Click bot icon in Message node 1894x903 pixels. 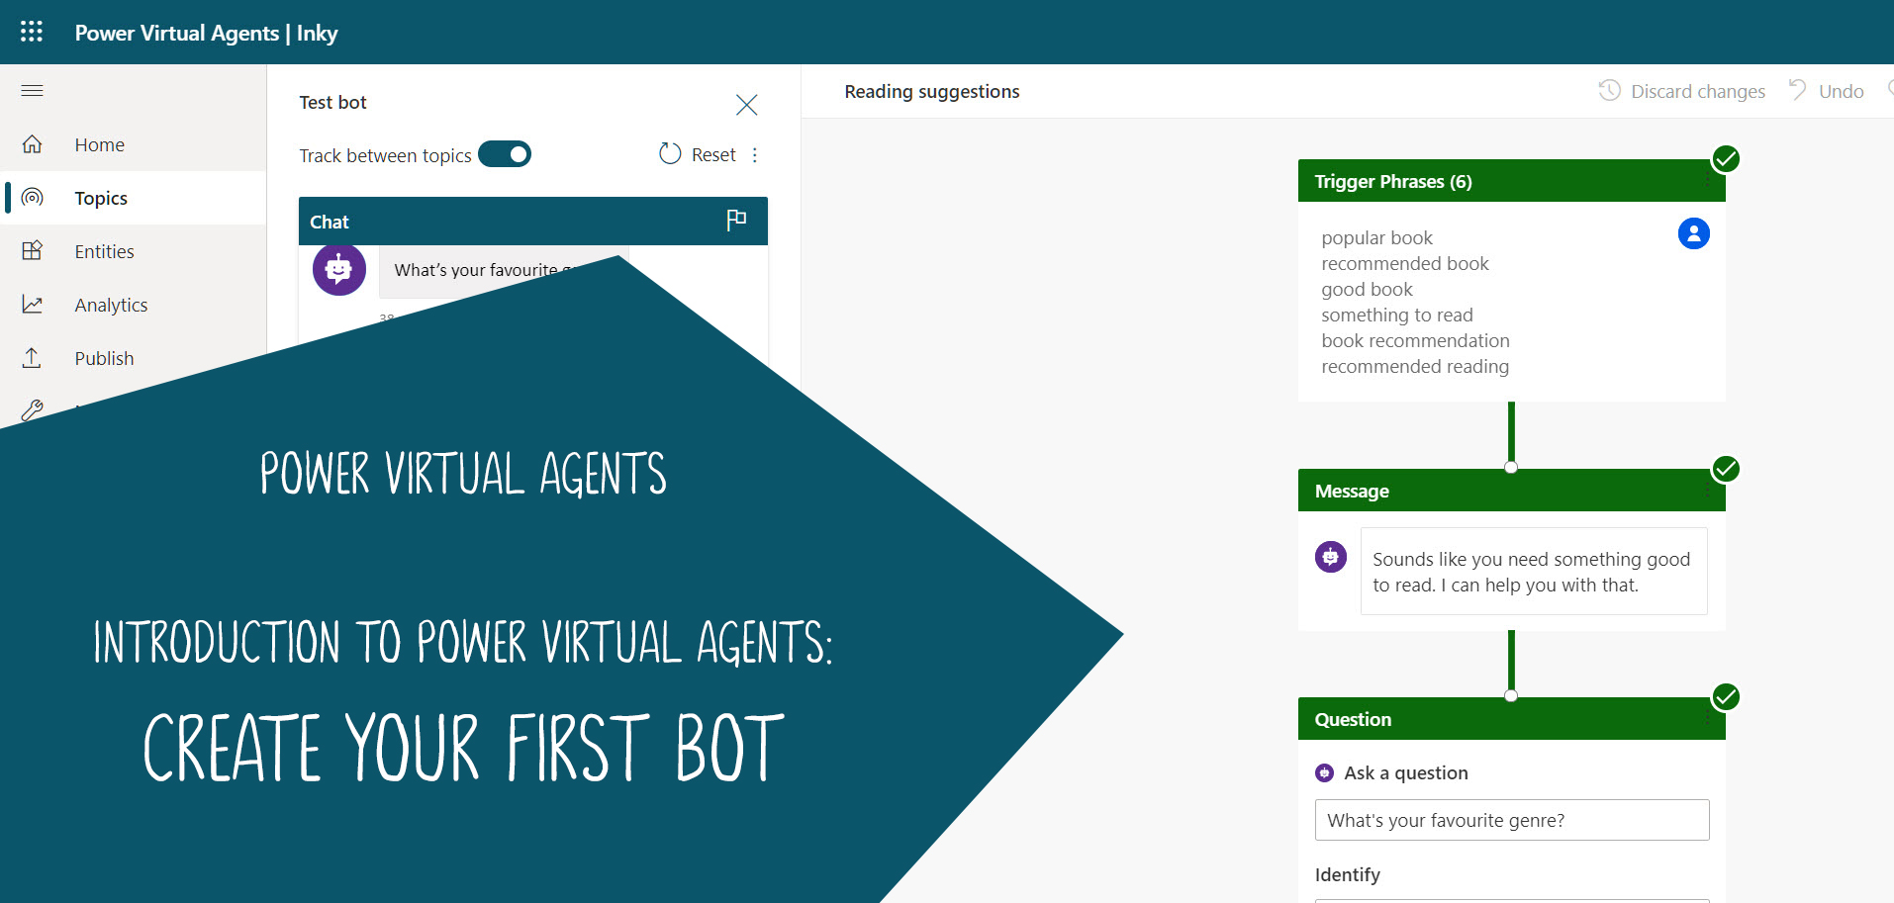pyautogui.click(x=1331, y=557)
